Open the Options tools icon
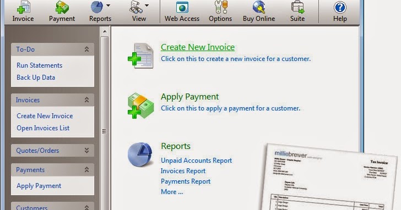Image resolution: width=401 pixels, height=210 pixels. [x=221, y=7]
